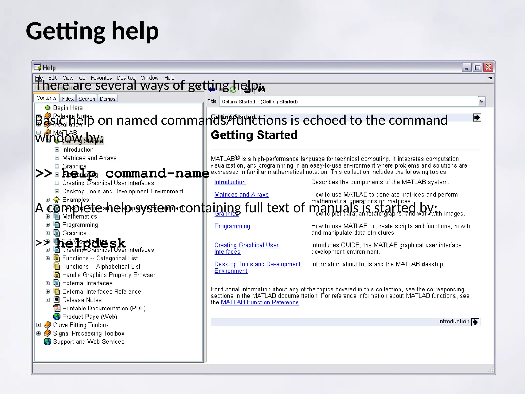Click the Print icon in Help toolbar
The image size is (525, 394).
point(247,90)
